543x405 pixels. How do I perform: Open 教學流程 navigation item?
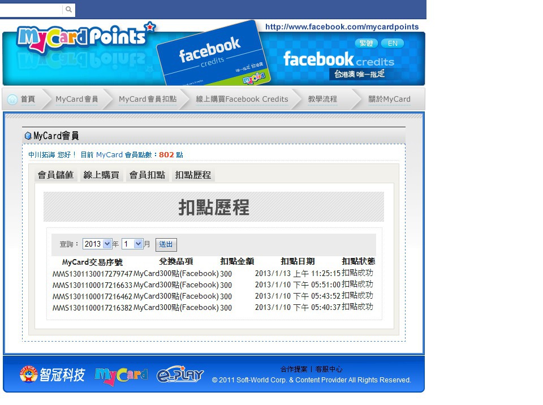(322, 99)
